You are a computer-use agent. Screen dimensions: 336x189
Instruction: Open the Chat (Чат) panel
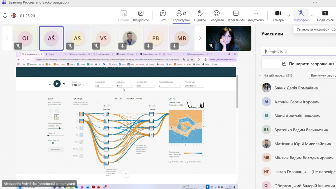pos(163,16)
